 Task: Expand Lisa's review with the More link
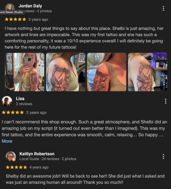click(x=7, y=141)
